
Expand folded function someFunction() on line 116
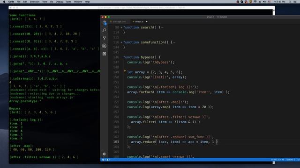click(121, 42)
